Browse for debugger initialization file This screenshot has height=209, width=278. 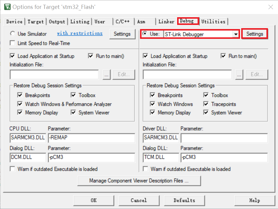[x=239, y=75]
